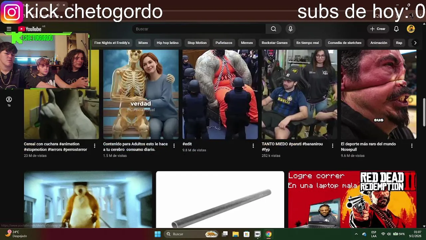Select the Mixes chip
Screen dimensions: 426x240
tap(143, 43)
